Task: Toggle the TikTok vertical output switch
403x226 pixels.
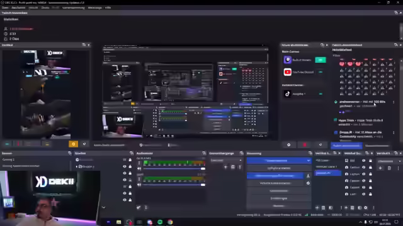Action: click(x=321, y=94)
